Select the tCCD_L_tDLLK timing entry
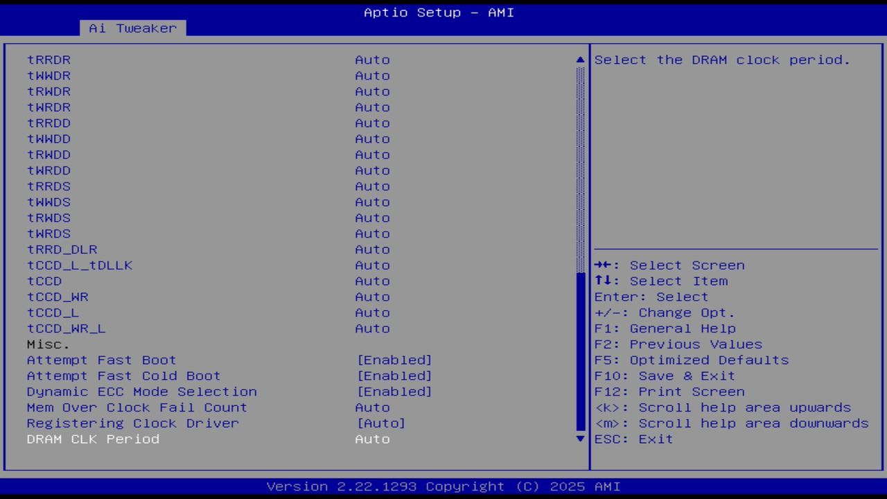This screenshot has width=887, height=499. coord(79,265)
